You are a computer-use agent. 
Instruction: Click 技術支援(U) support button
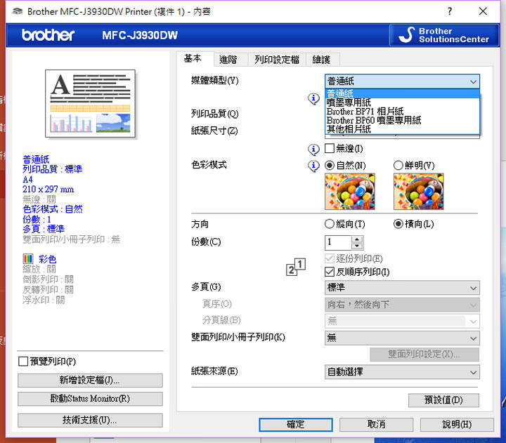(x=90, y=421)
